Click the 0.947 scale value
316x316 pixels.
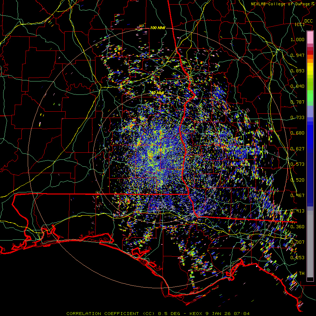coord(297,55)
